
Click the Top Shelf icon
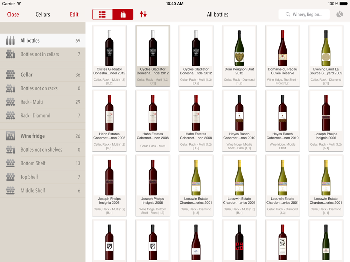point(10,177)
